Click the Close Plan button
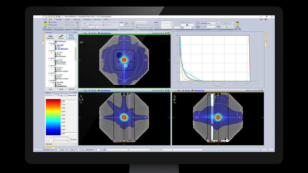This screenshot has height=173, width=308. [53, 23]
